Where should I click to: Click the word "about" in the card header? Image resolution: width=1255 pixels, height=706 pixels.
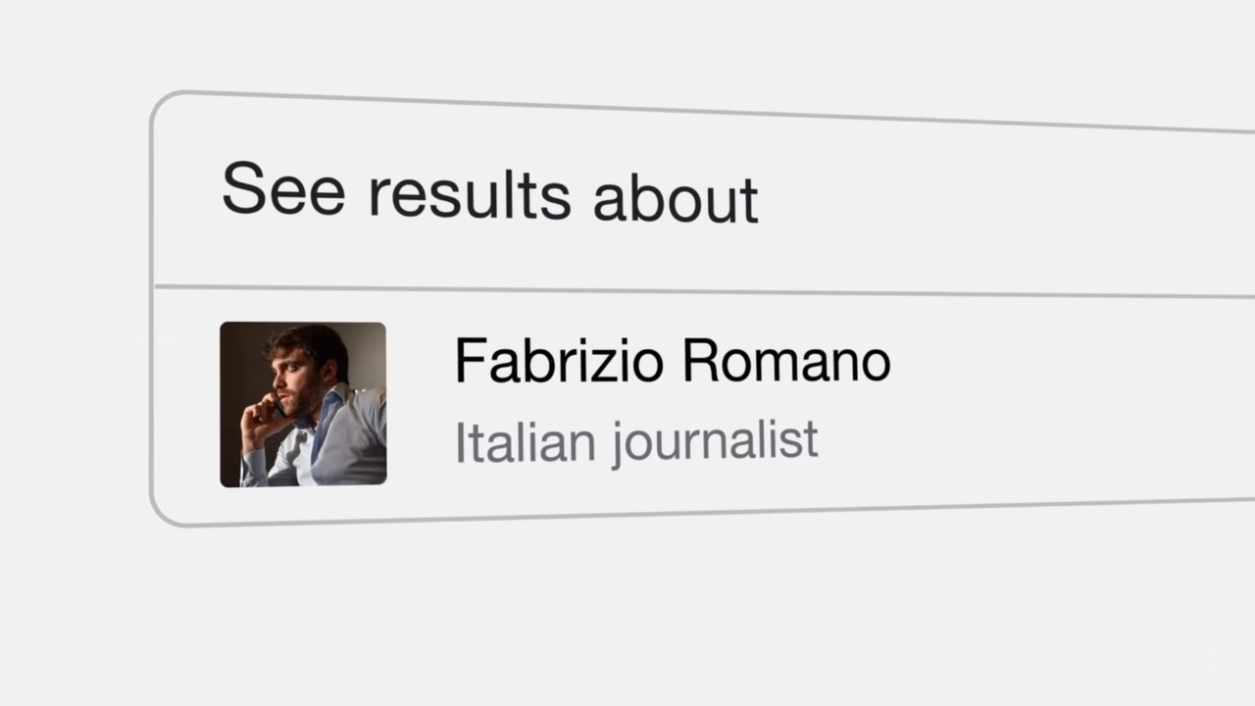coord(676,198)
